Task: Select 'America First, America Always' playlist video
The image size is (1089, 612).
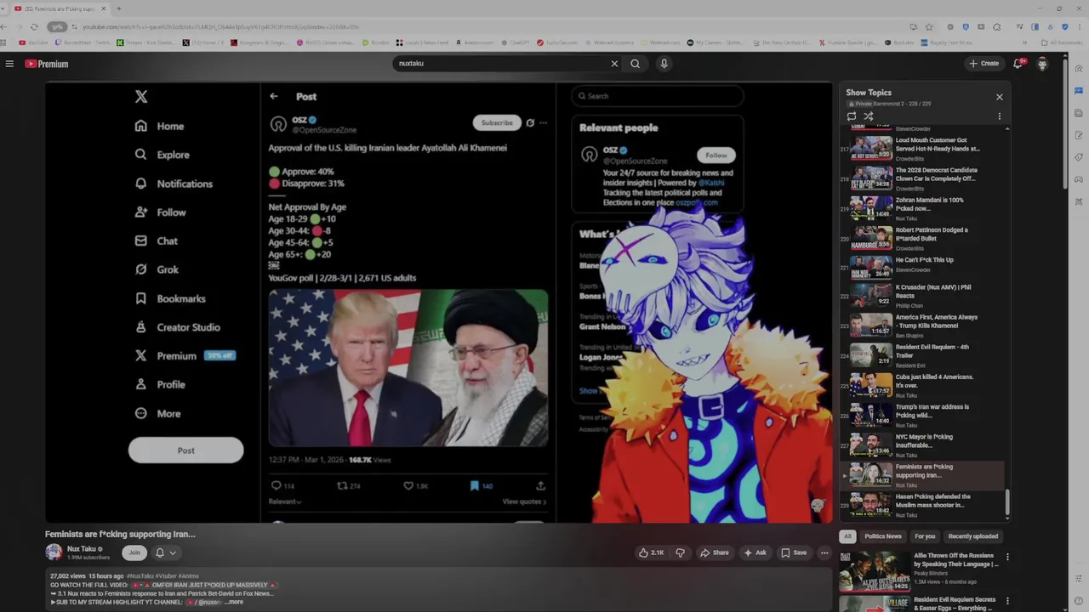Action: point(922,326)
